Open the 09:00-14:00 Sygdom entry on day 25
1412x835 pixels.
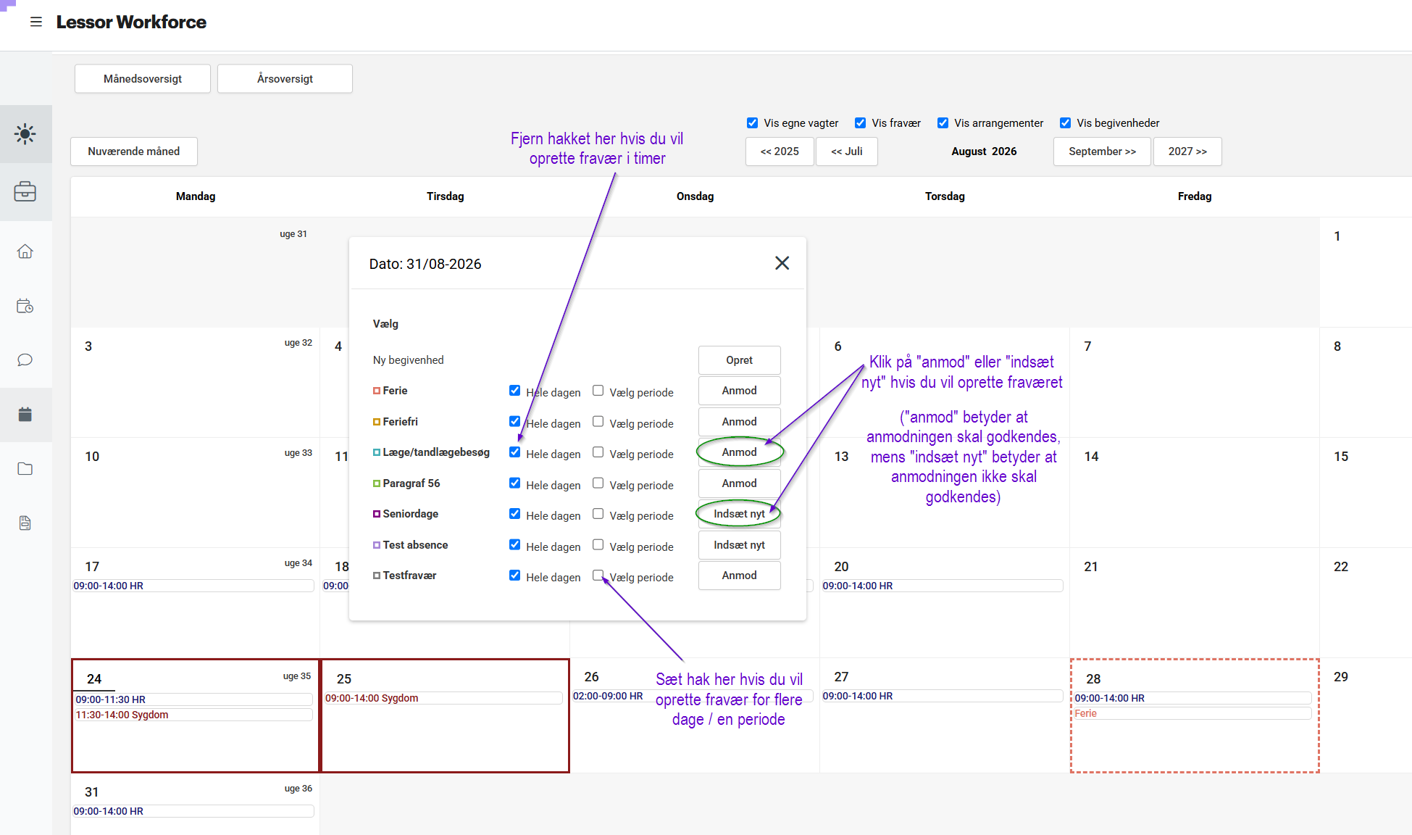click(443, 698)
